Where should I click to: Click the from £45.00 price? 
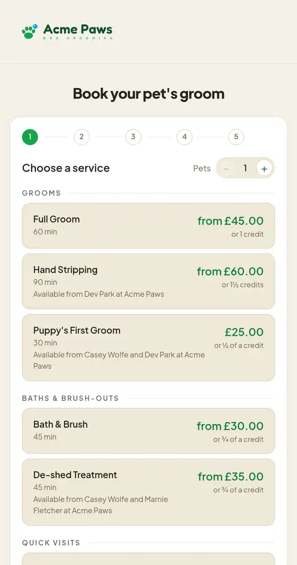pyautogui.click(x=230, y=221)
